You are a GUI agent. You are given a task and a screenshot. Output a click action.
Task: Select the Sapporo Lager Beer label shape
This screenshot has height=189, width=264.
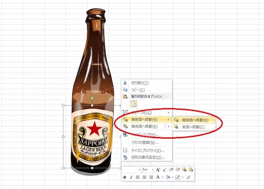(x=92, y=138)
